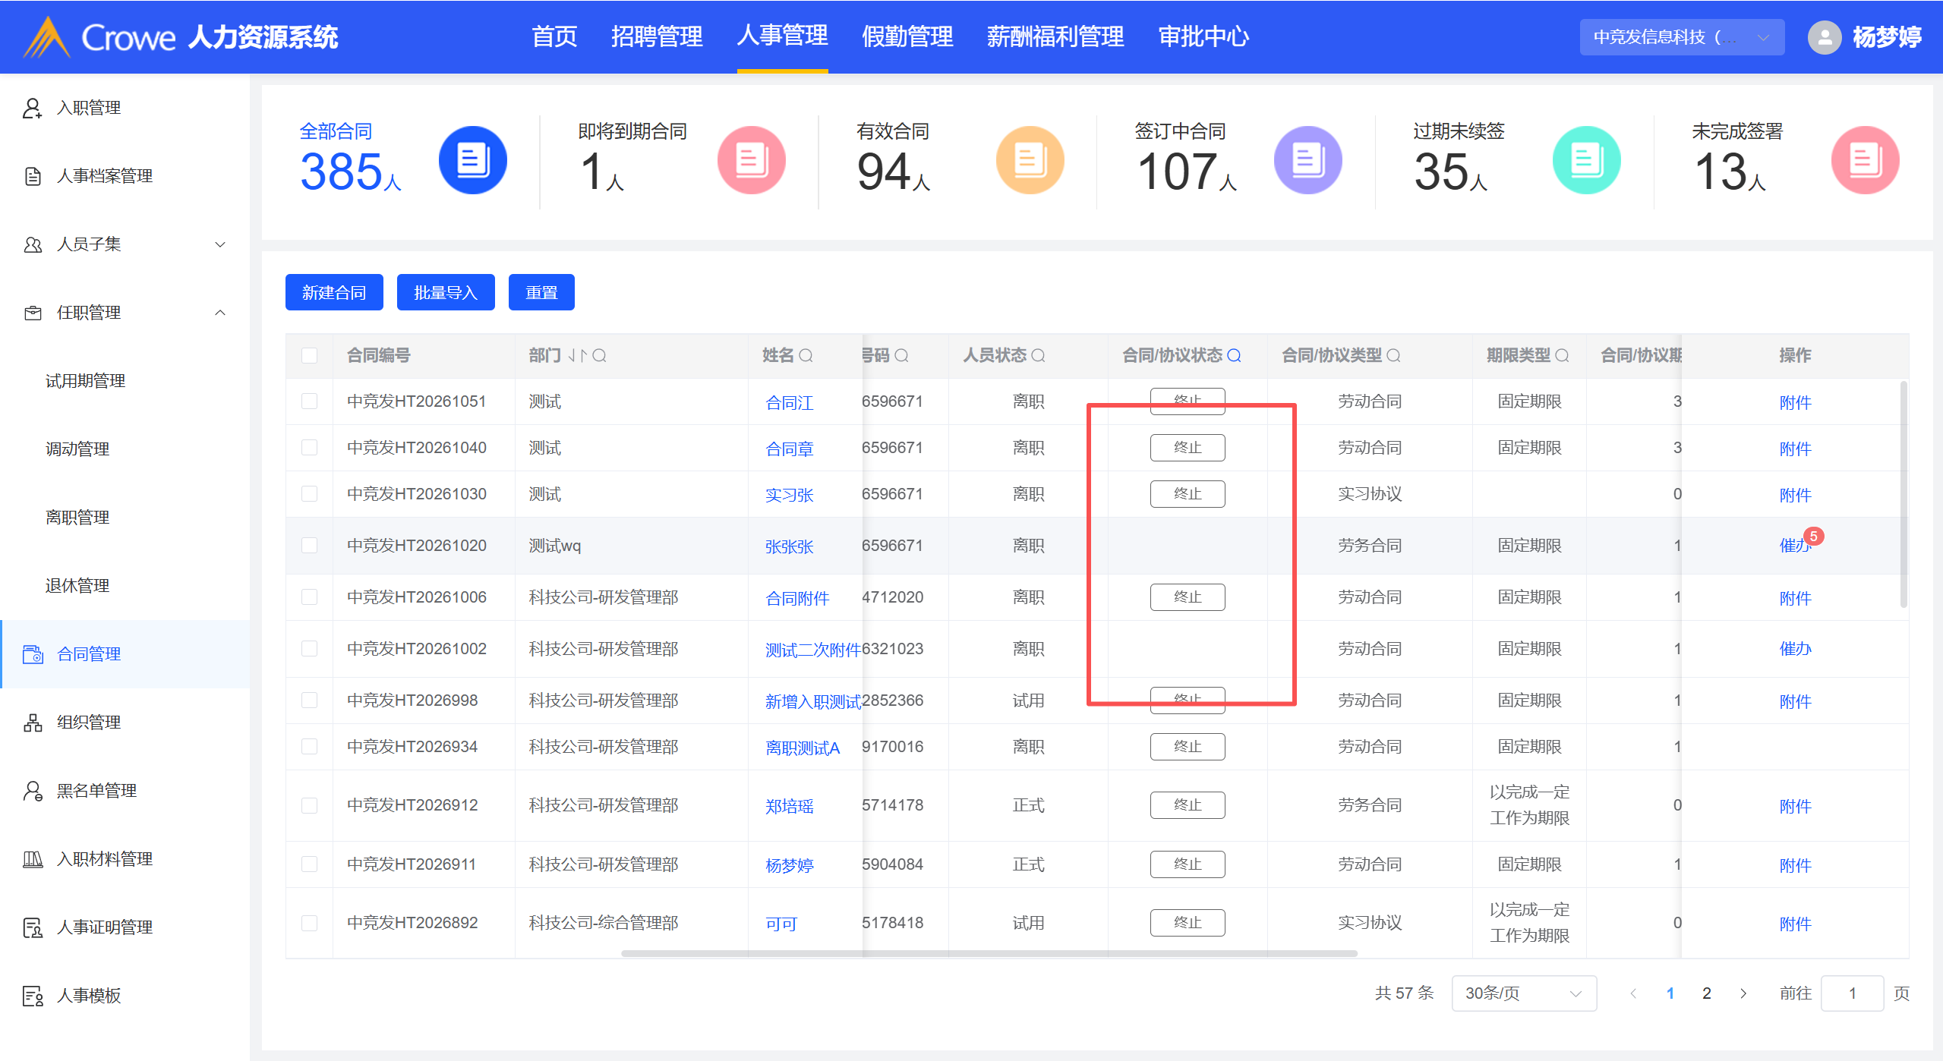Click the blue 全部合同 document icon
Screen dimensions: 1943x1061
[472, 160]
